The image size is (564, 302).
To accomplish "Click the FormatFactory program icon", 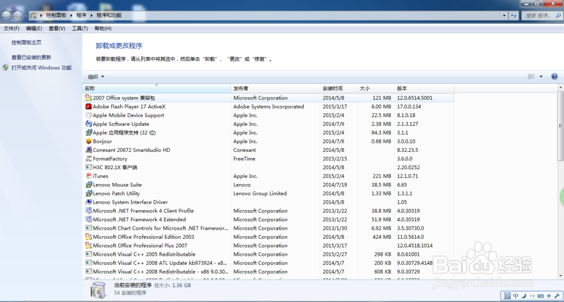I will click(89, 159).
